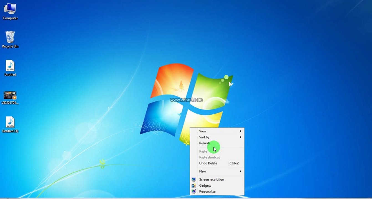Select the Untitled (3) WMA file

click(x=10, y=125)
